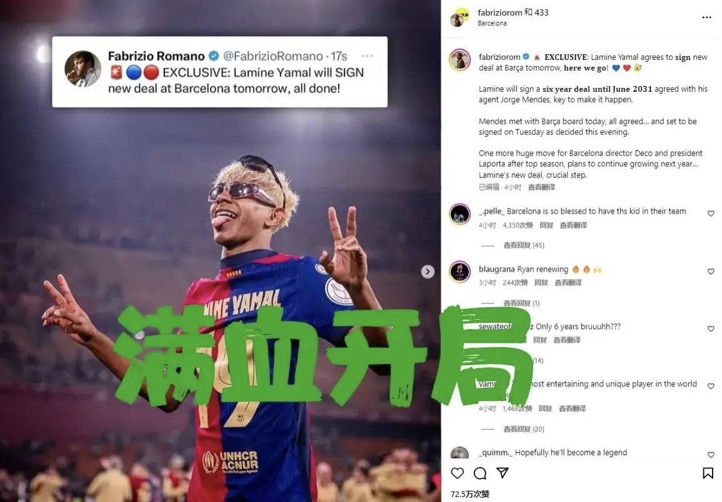Like the blaugrana comment
This screenshot has width=722, height=502.
(x=711, y=272)
